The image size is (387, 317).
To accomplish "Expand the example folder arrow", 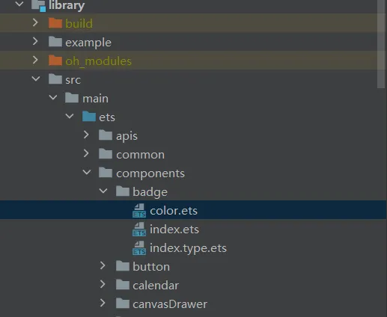I will point(35,41).
